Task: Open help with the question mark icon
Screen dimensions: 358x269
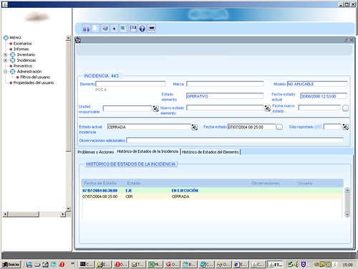Action: (x=142, y=29)
